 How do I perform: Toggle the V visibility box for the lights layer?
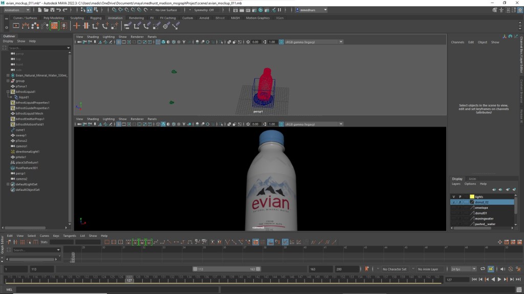453,197
